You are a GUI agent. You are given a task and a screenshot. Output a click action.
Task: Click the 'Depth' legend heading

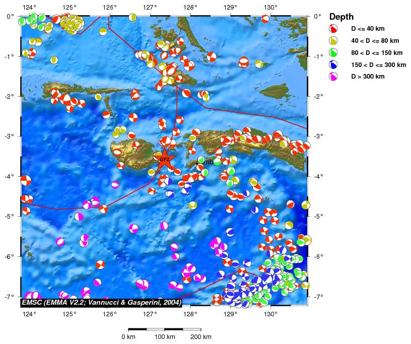(341, 17)
